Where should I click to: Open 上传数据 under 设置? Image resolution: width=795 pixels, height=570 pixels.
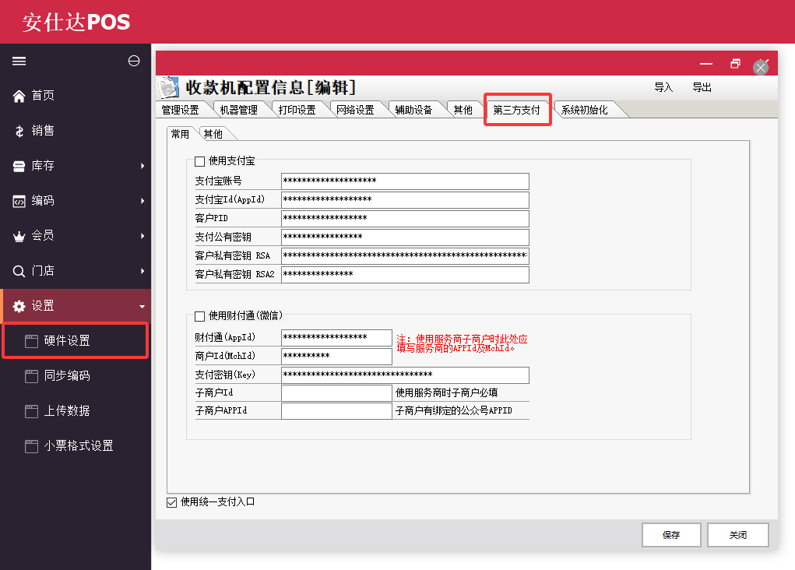76,411
